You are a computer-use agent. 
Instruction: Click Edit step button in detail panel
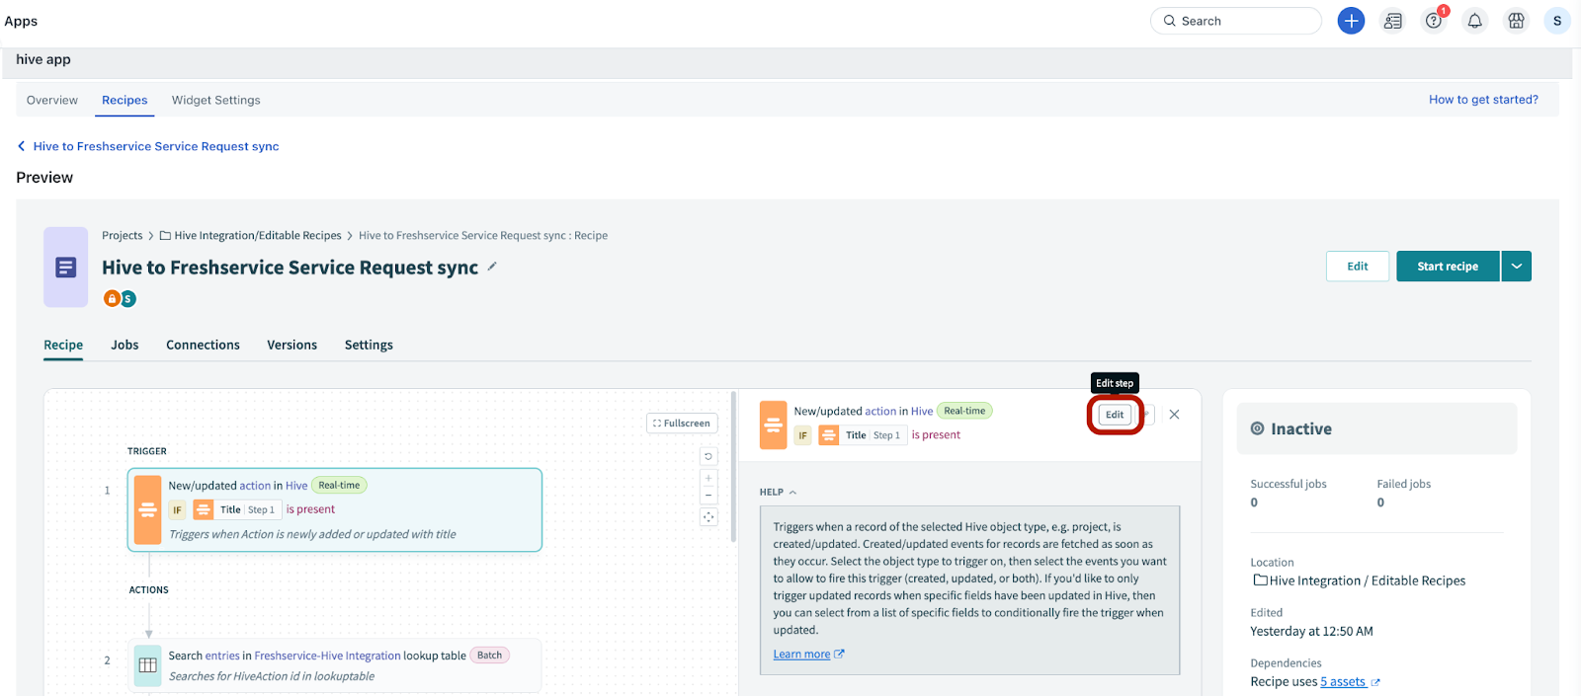click(x=1115, y=415)
